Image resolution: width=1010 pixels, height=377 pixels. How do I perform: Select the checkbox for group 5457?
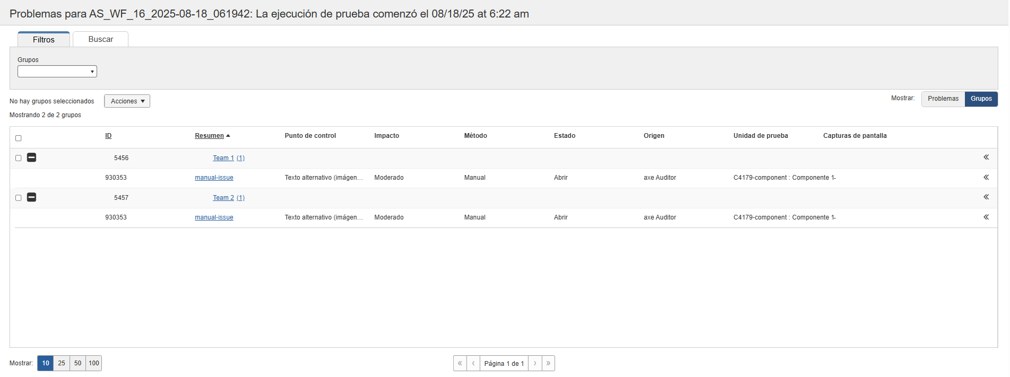(x=19, y=198)
